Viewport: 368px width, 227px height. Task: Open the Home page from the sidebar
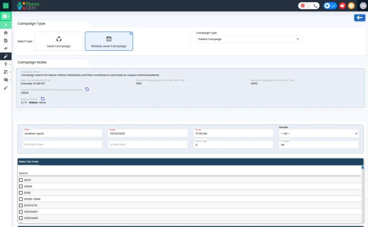point(5,33)
